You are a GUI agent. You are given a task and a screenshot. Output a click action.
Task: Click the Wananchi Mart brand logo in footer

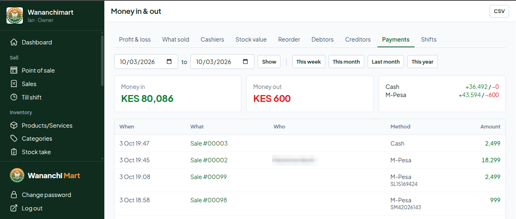(x=17, y=176)
